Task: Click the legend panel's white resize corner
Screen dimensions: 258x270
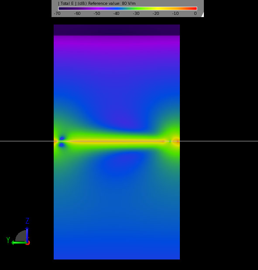Action: tap(203, 15)
